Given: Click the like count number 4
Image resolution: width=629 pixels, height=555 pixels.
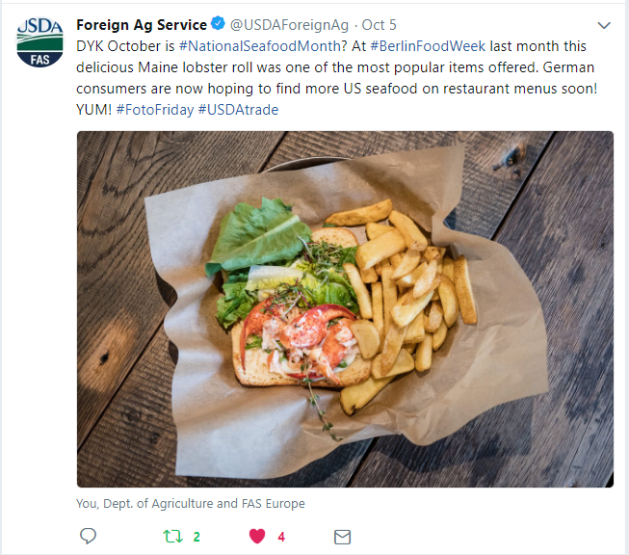Looking at the screenshot, I should click(x=281, y=537).
